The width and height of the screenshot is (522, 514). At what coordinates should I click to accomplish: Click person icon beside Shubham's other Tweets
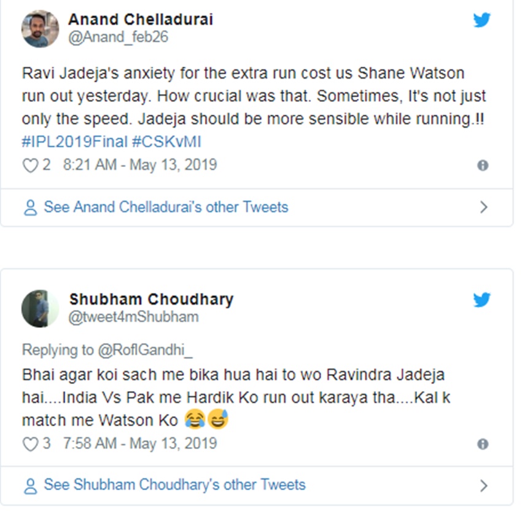pyautogui.click(x=30, y=485)
